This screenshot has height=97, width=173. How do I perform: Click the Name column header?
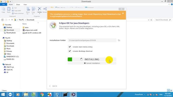point(25,24)
